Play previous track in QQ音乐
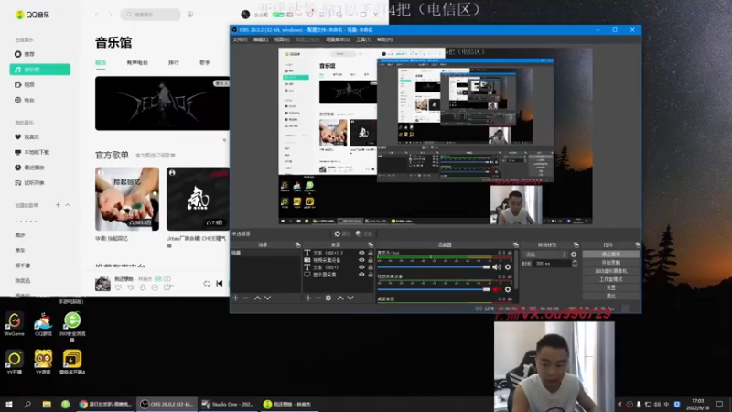The image size is (732, 412). click(220, 284)
